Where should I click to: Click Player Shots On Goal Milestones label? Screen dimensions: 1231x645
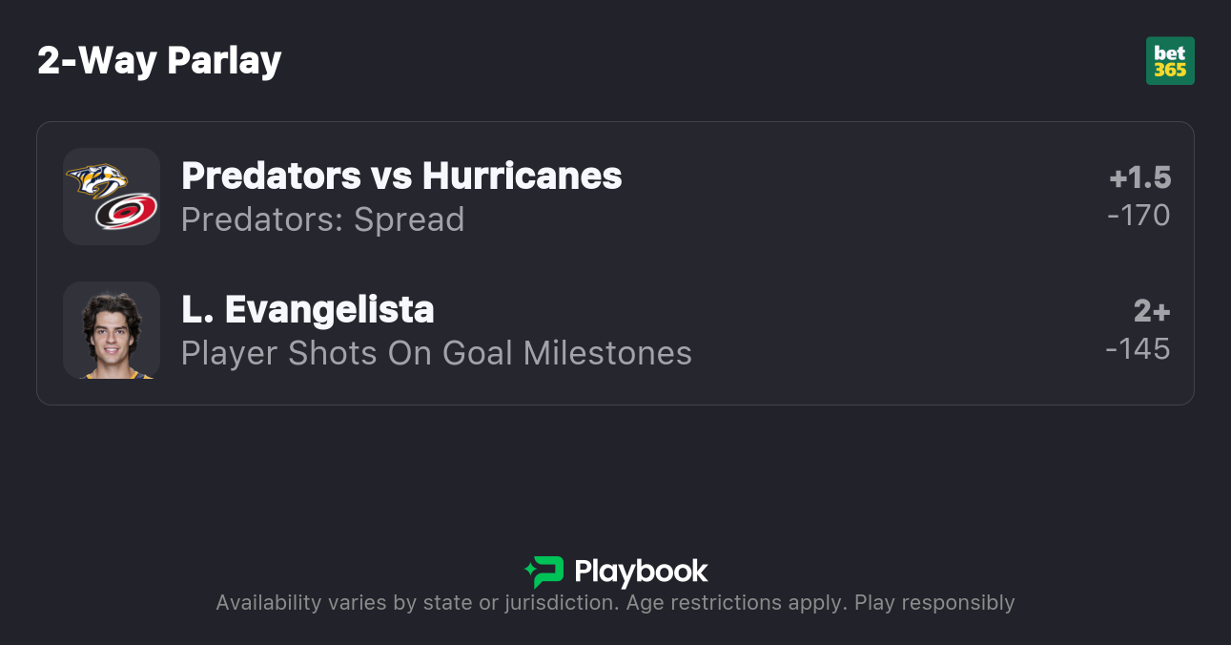coord(436,353)
